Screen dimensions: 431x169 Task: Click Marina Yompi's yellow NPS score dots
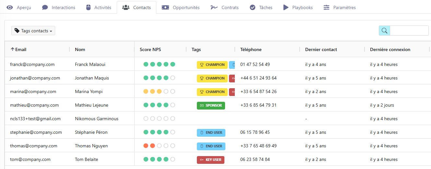tap(152, 91)
